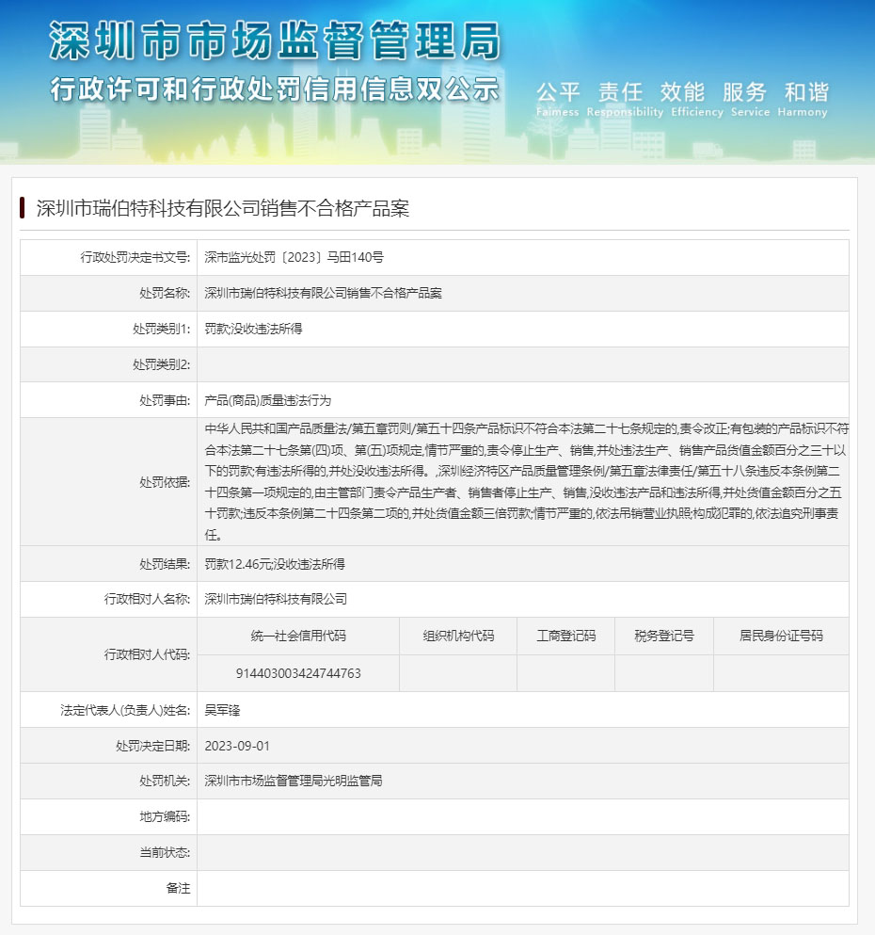Click the authority 深圳市市场监督管理局光明监管局
The image size is (875, 935).
[x=293, y=781]
